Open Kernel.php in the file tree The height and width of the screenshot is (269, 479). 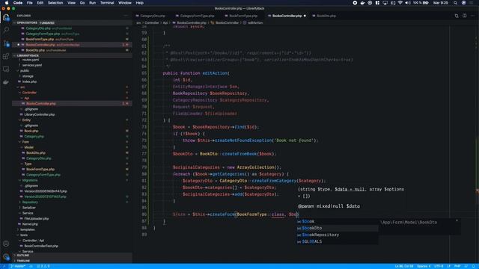click(x=30, y=224)
